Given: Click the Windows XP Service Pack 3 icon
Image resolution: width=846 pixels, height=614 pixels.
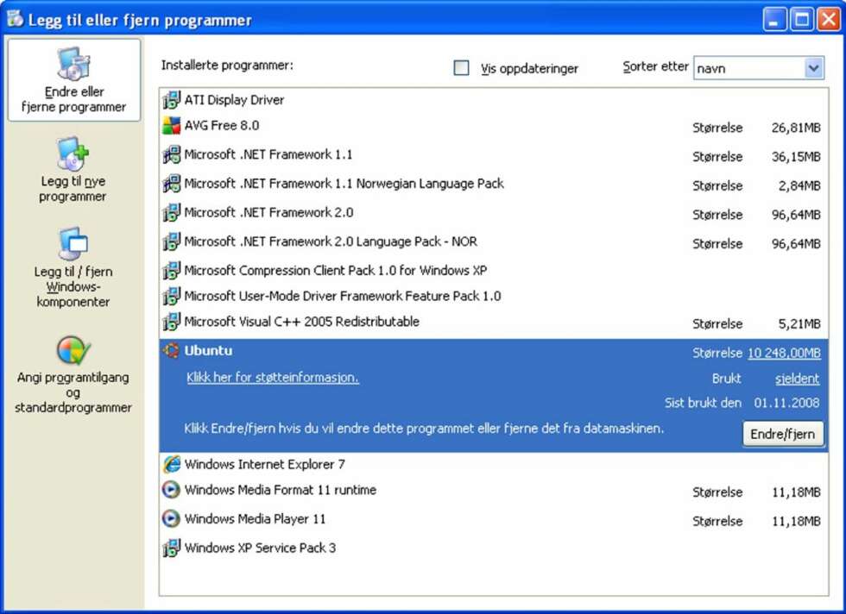Looking at the screenshot, I should tap(171, 548).
